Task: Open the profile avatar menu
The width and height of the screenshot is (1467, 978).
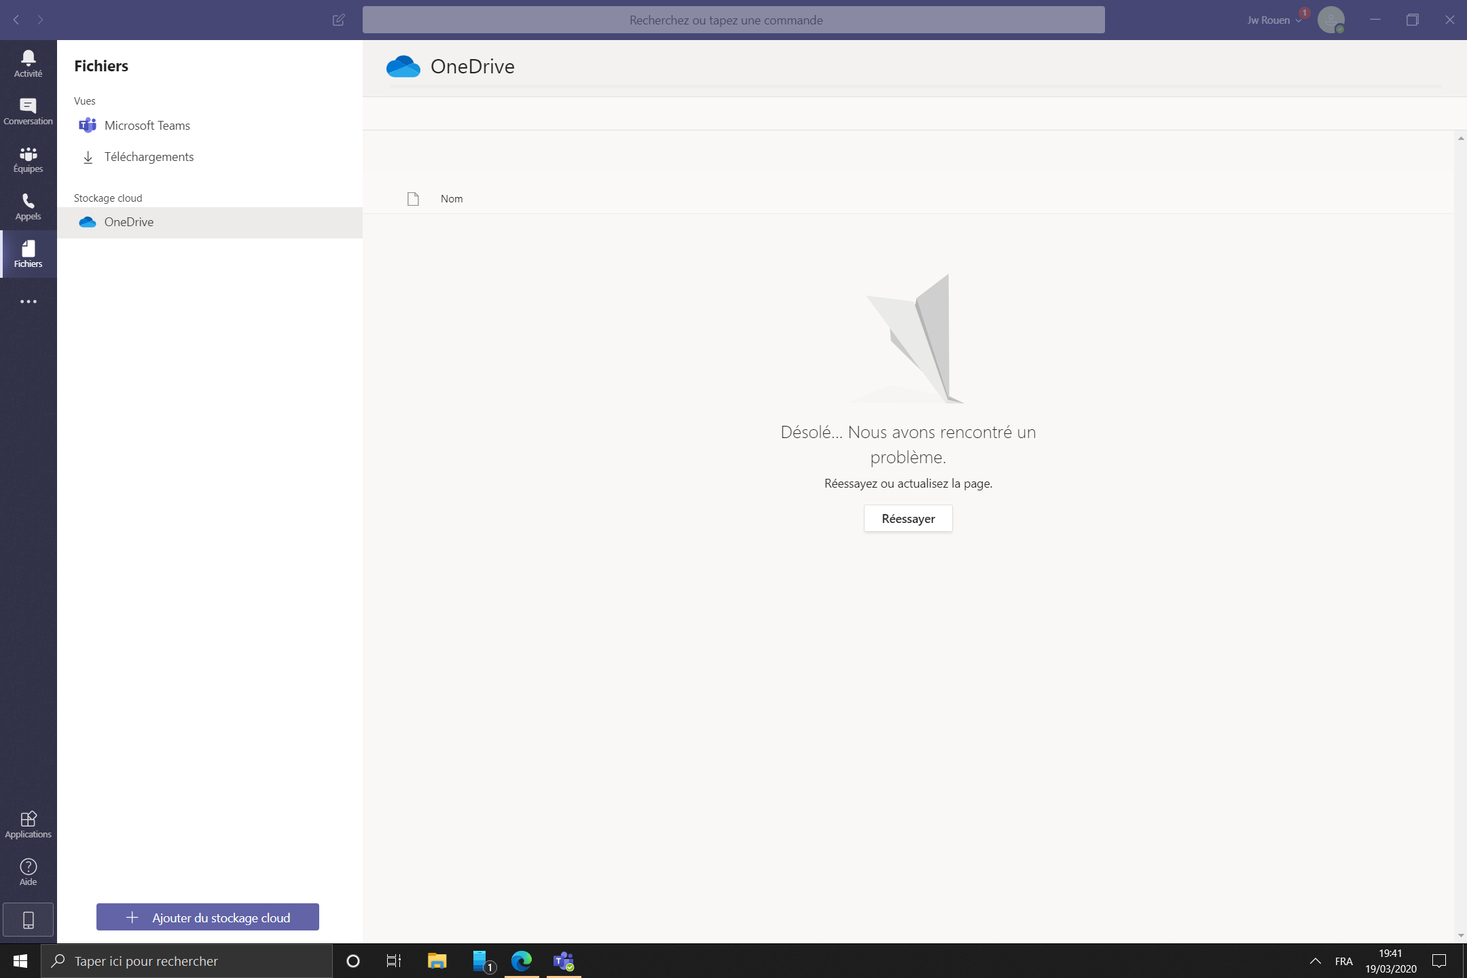Action: [1330, 20]
